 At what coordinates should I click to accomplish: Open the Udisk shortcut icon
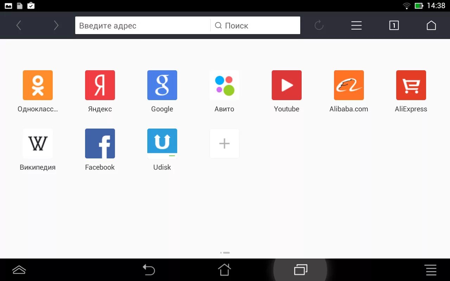coord(162,143)
